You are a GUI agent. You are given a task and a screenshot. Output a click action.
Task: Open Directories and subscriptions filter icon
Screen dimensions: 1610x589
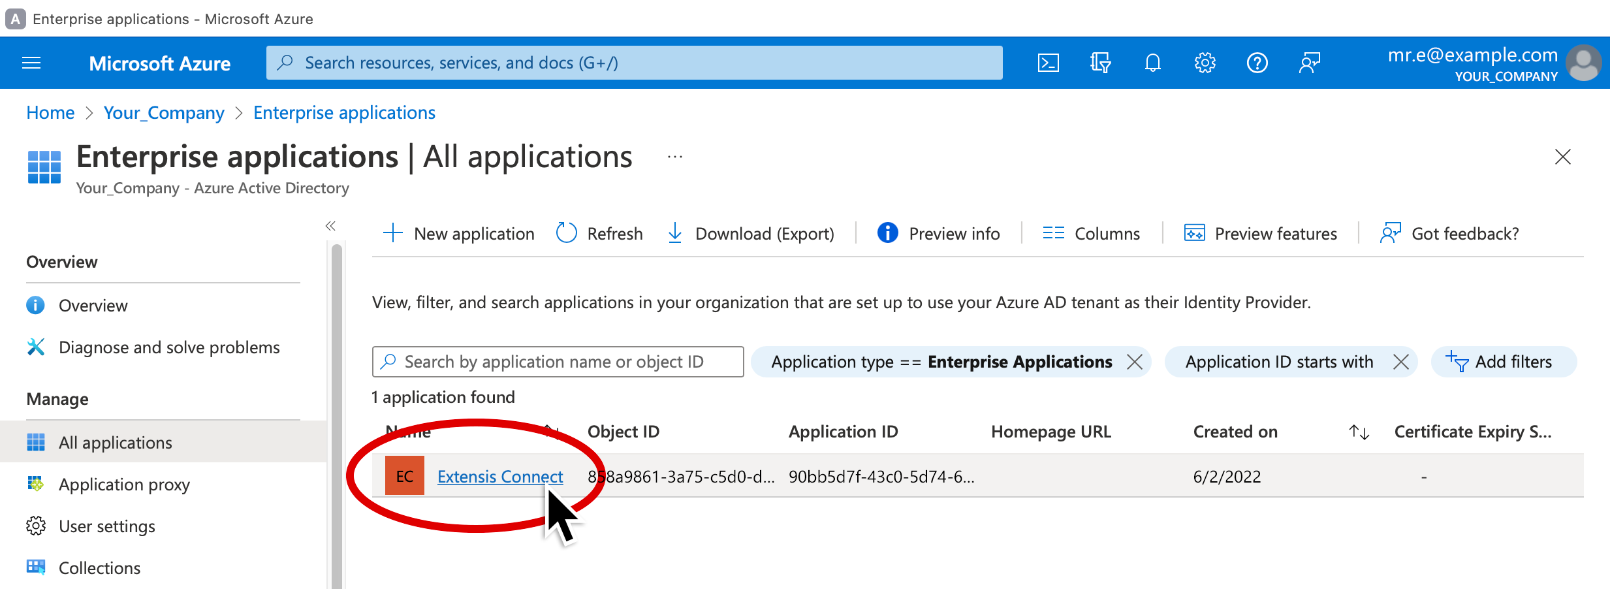pos(1100,63)
